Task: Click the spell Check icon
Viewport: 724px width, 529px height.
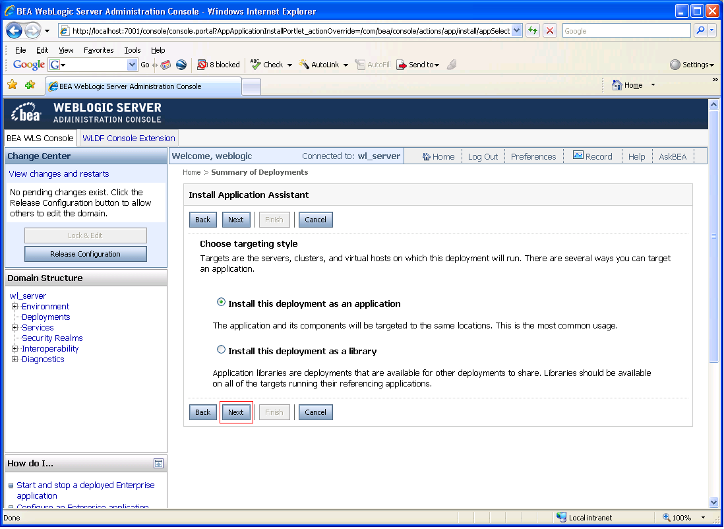Action: coord(255,64)
